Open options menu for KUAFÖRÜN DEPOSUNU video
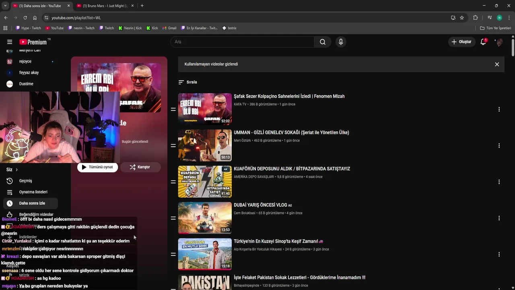515x290 pixels. 499,182
